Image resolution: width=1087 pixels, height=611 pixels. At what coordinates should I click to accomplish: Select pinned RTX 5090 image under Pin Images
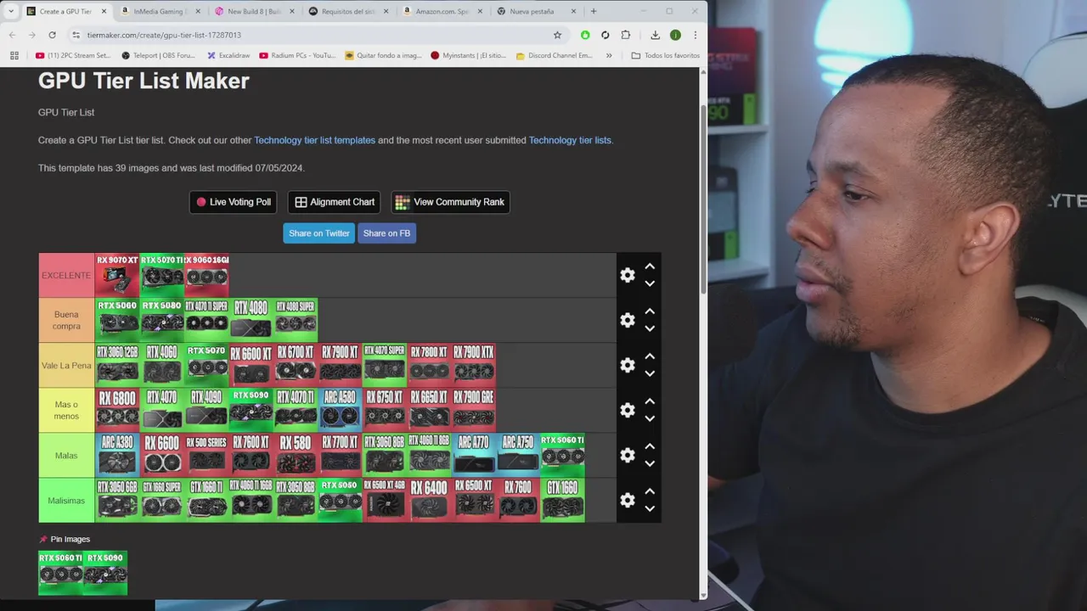(x=105, y=573)
